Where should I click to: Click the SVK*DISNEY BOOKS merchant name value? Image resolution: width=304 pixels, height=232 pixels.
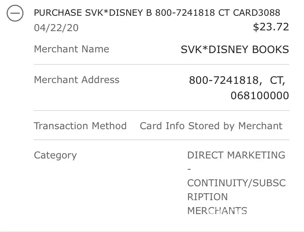point(235,50)
